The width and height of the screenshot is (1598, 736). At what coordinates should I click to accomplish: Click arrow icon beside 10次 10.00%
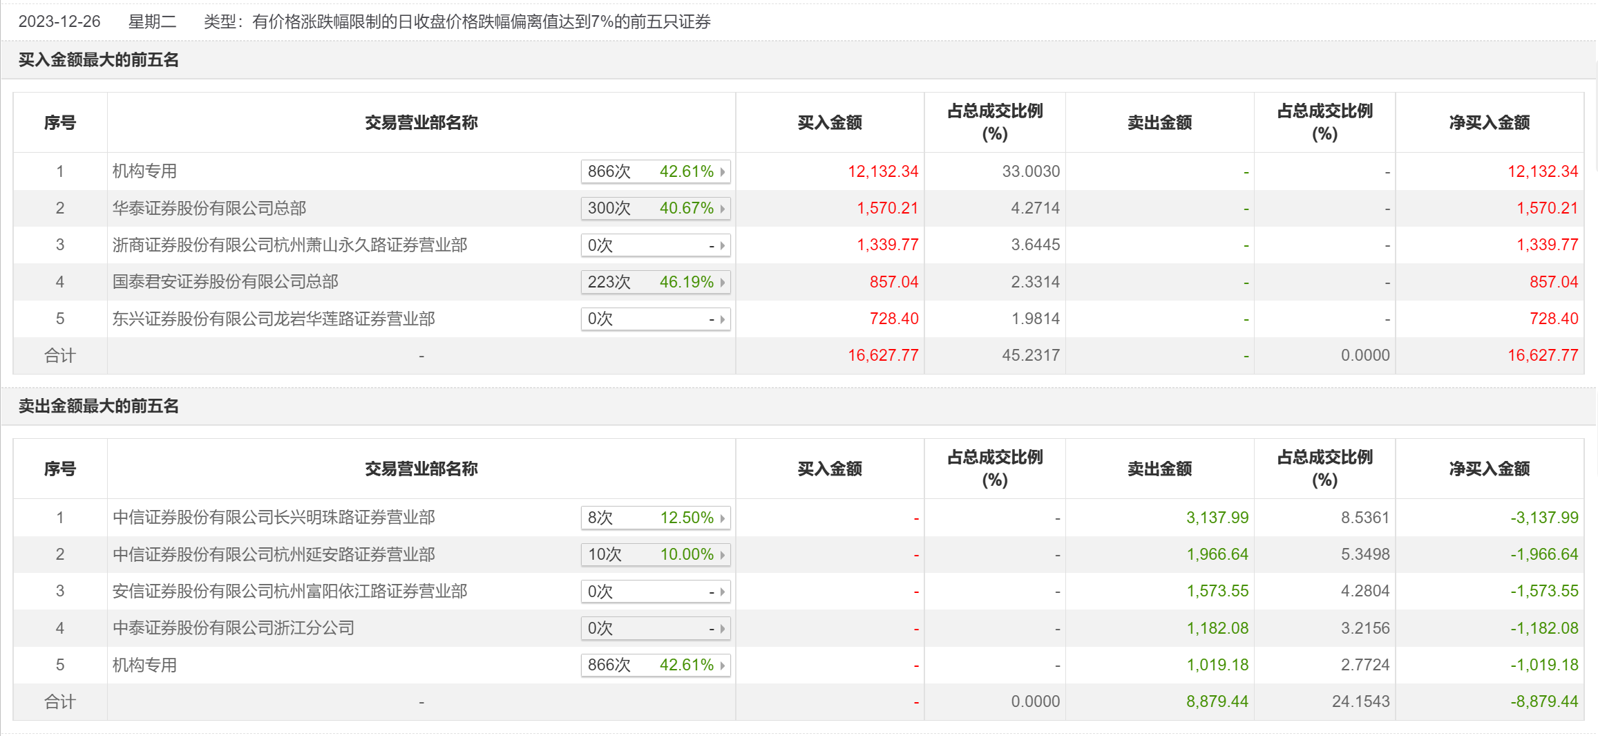[723, 554]
